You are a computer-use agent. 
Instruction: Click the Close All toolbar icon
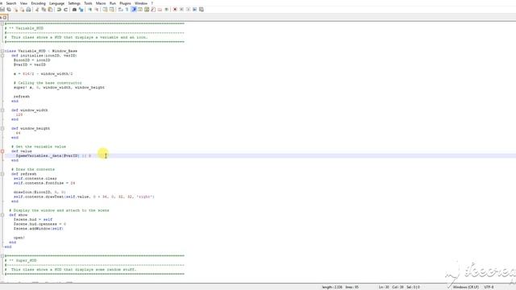pos(22,10)
